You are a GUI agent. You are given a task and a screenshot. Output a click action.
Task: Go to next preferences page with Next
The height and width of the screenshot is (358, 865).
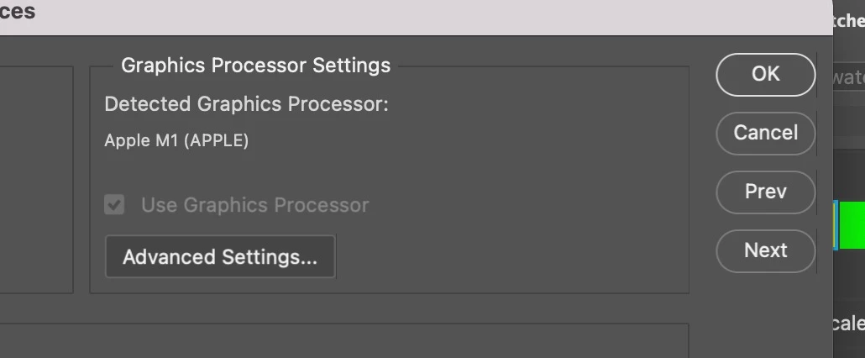point(765,250)
